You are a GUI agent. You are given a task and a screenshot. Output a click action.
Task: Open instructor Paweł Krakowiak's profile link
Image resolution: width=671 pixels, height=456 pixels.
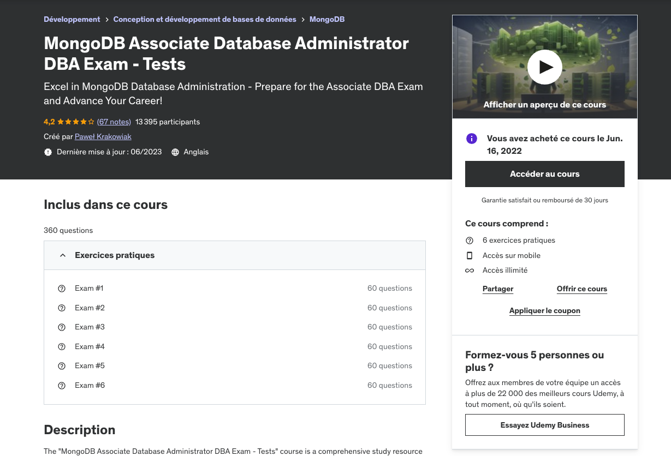pyautogui.click(x=103, y=137)
